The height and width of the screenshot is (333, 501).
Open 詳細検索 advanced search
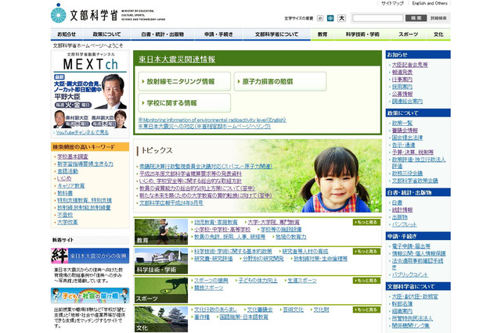[x=438, y=18]
